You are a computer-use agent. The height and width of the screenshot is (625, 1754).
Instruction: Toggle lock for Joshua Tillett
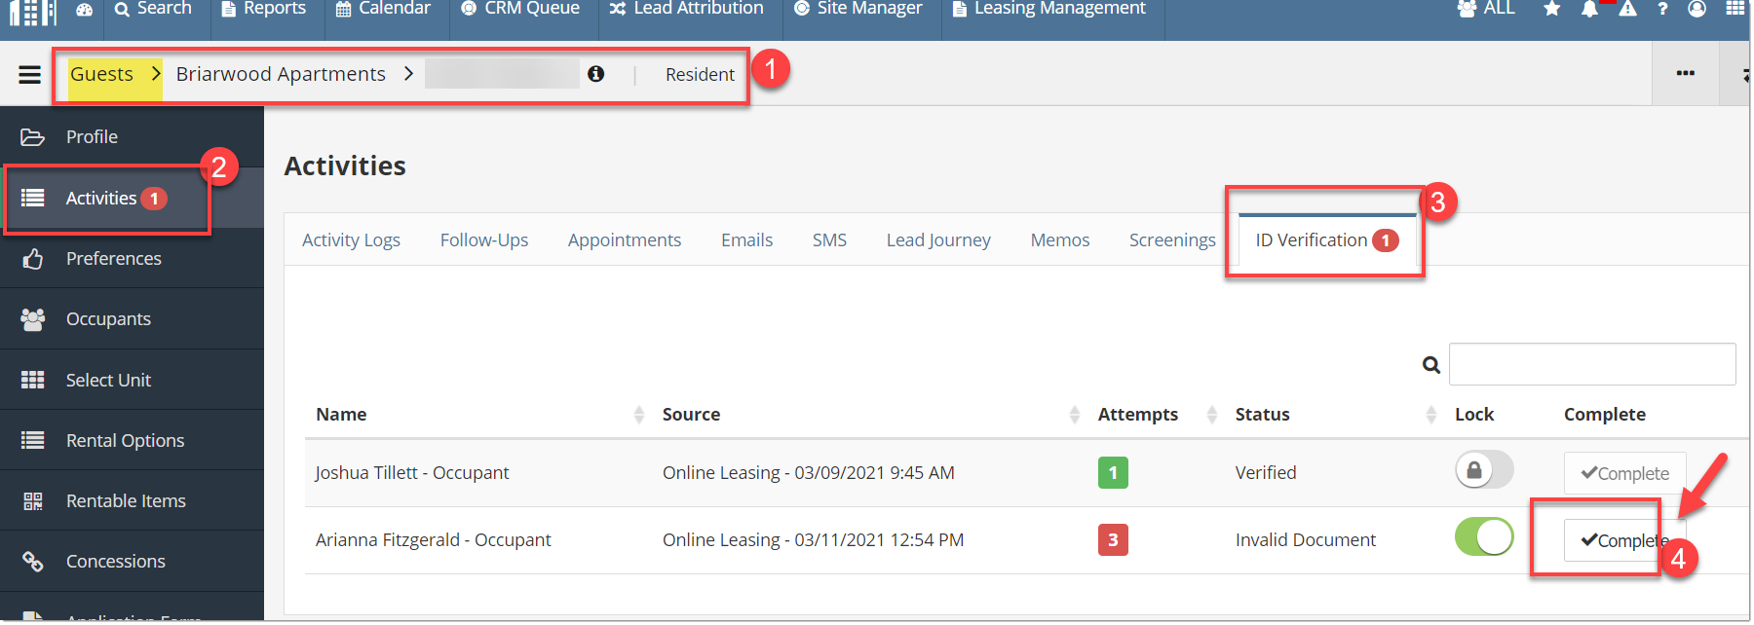coord(1484,470)
